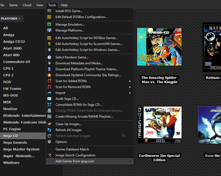The width and height of the screenshot is (221, 176).
Task: Choose Games Database Match
Action: click(90, 149)
